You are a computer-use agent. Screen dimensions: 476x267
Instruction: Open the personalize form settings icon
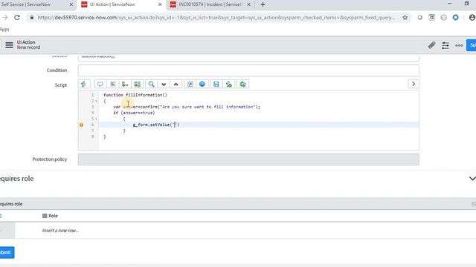[446, 45]
